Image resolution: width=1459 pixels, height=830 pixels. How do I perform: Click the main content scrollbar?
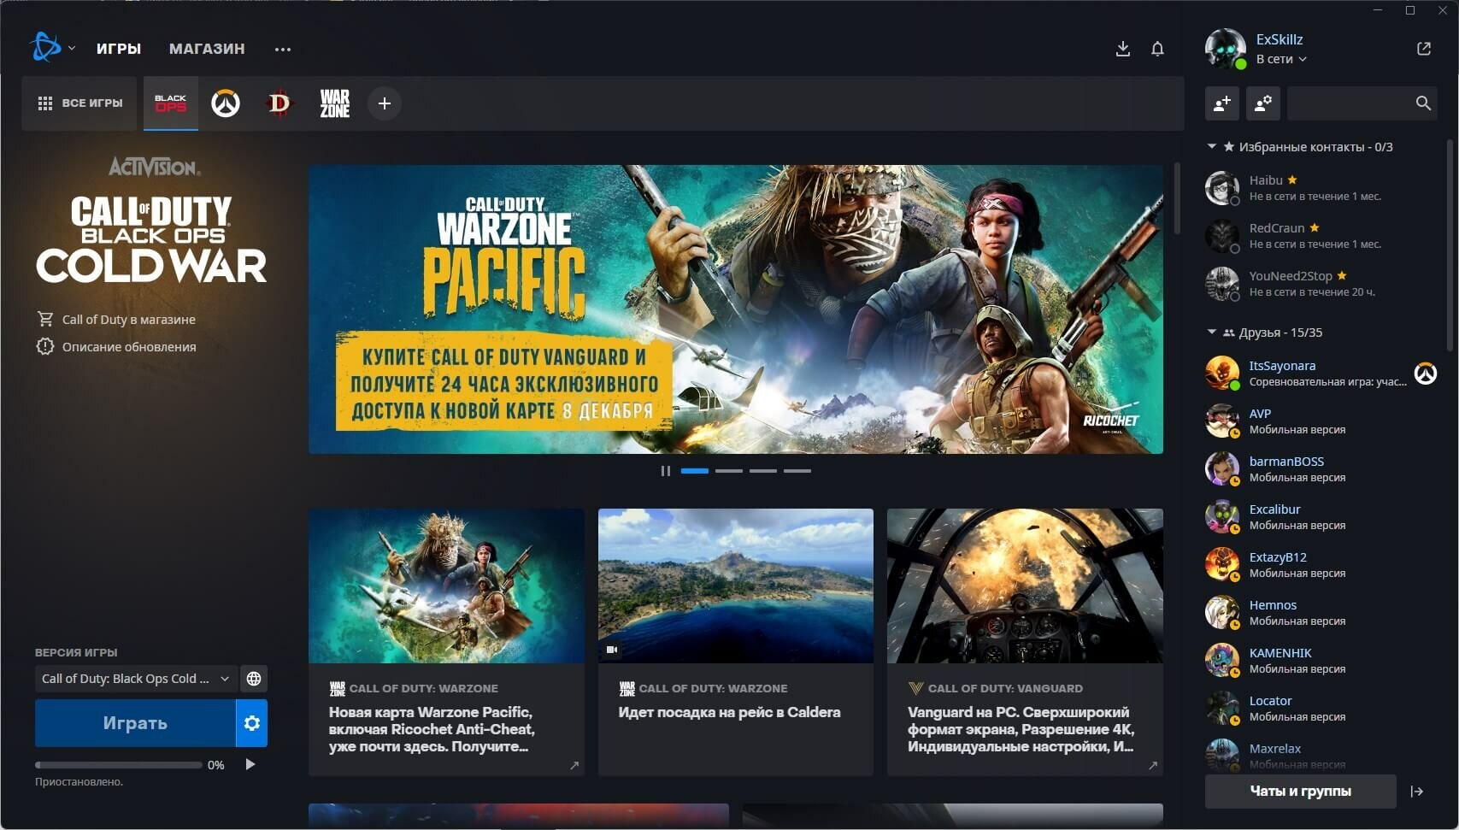click(x=1177, y=199)
